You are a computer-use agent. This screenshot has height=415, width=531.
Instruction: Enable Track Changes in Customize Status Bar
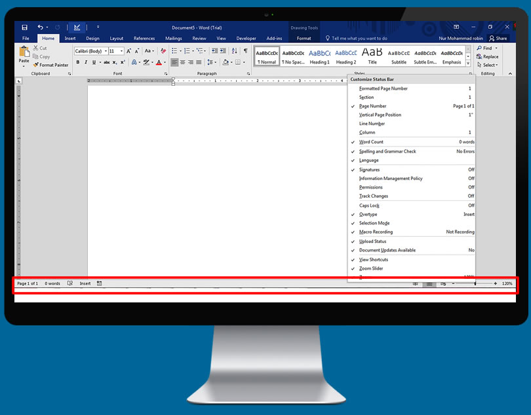point(374,196)
